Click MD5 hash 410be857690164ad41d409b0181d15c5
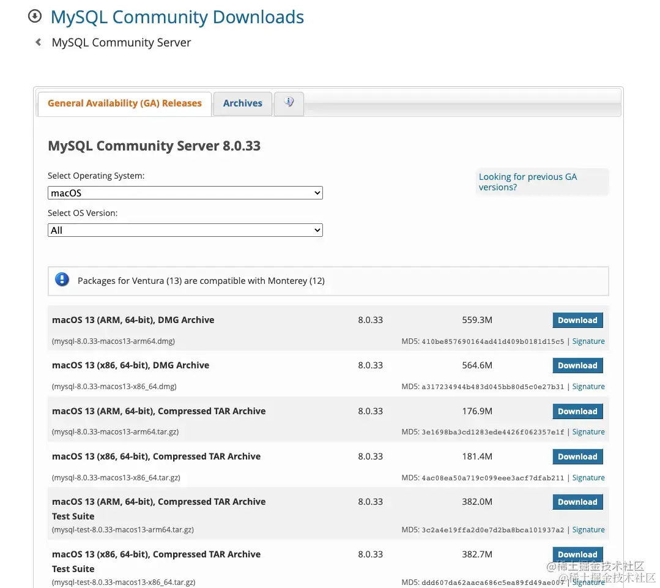 (493, 341)
